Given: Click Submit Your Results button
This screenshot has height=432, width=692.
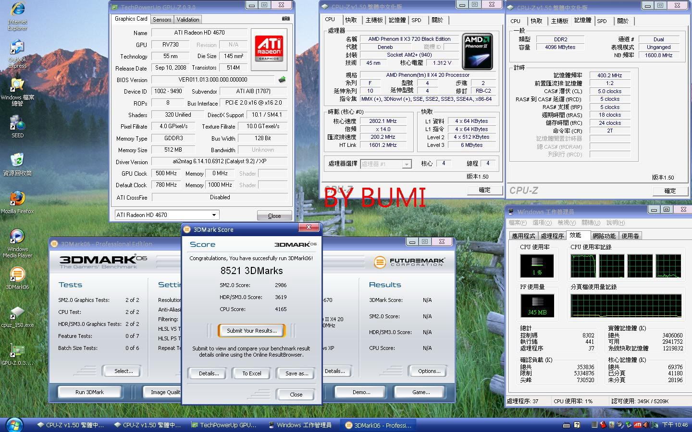Looking at the screenshot, I should click(251, 331).
